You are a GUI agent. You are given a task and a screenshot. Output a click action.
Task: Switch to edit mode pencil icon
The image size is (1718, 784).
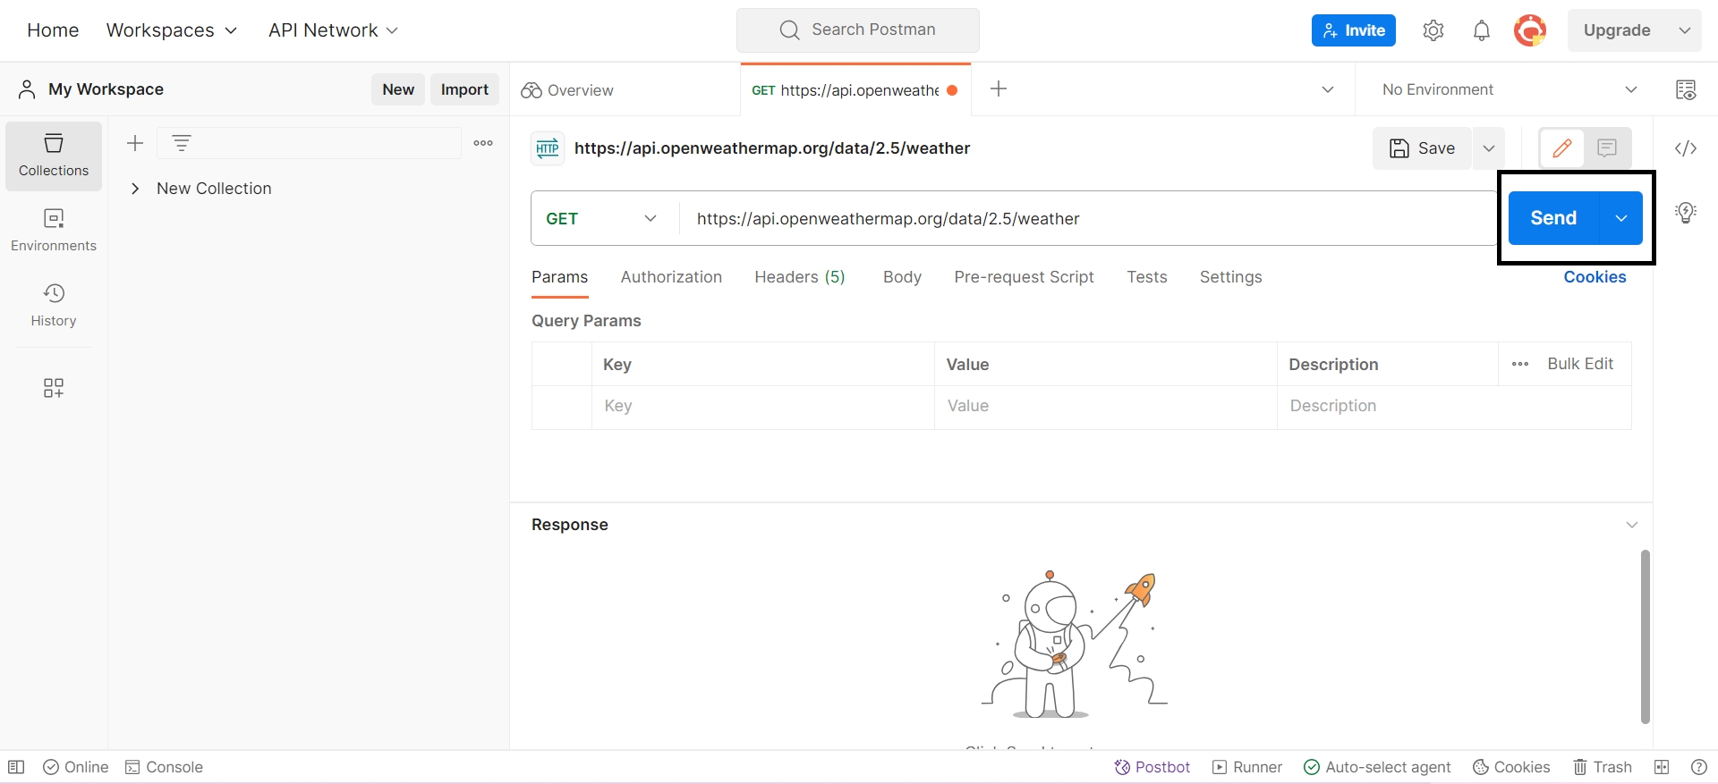(x=1562, y=148)
